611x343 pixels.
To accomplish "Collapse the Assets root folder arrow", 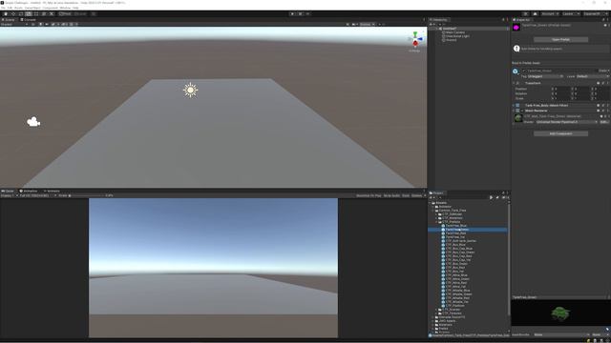I will [431, 203].
